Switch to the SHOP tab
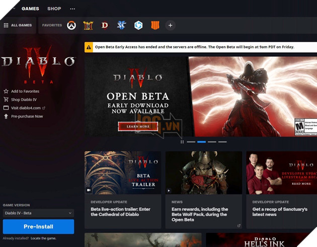 point(54,9)
